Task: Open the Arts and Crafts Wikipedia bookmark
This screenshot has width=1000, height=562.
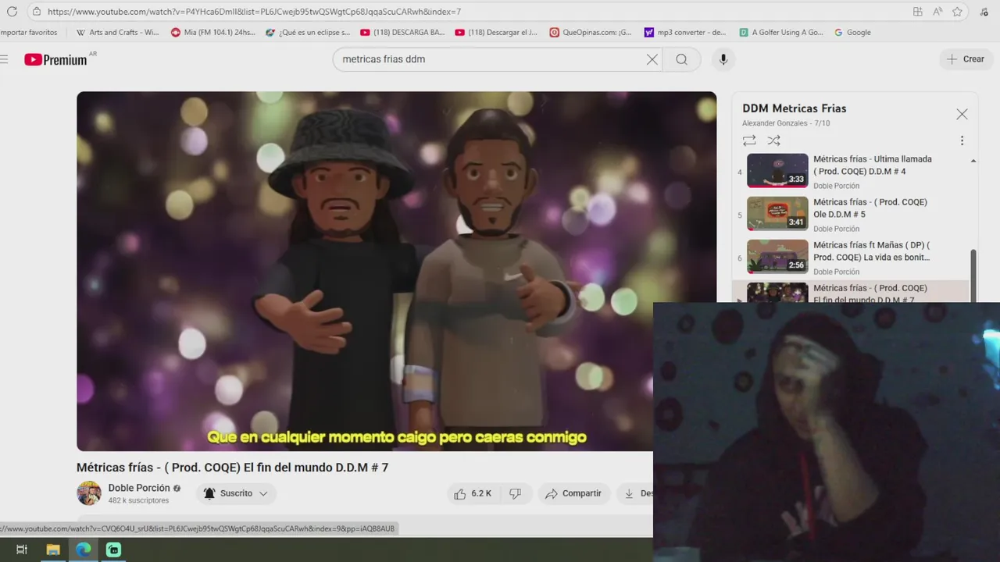Action: 117,33
